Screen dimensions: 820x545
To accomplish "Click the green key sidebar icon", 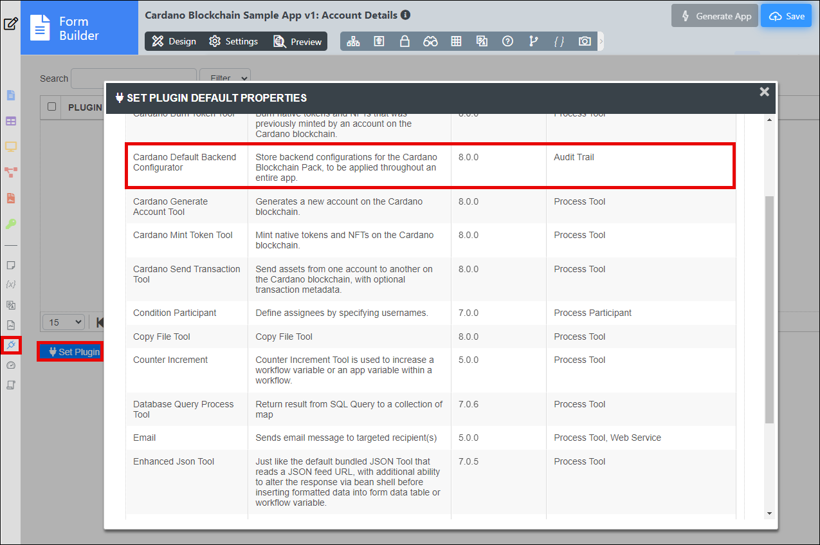I will (x=11, y=224).
